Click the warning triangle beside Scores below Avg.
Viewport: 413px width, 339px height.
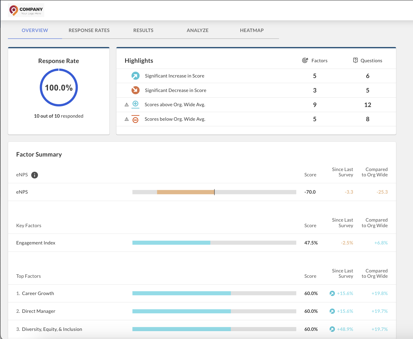[x=127, y=119]
